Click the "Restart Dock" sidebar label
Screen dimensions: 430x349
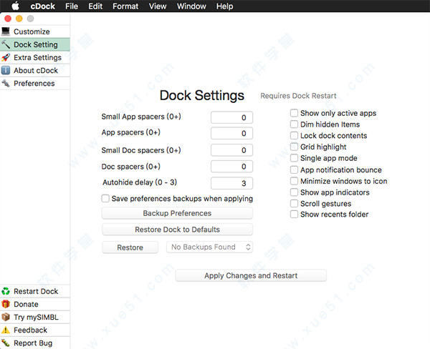point(36,291)
